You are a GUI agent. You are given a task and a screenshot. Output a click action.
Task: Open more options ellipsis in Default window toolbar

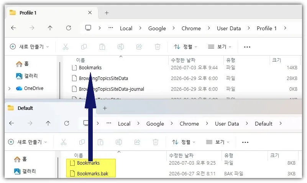(245, 142)
